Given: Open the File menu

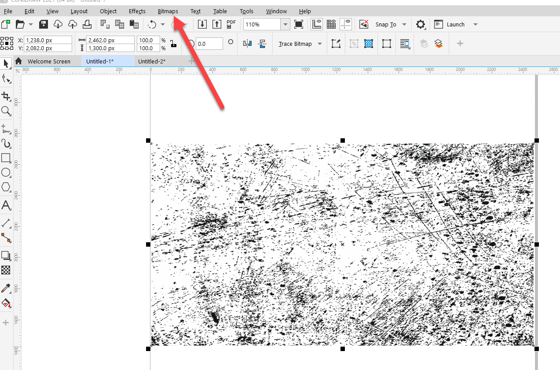Looking at the screenshot, I should pyautogui.click(x=8, y=11).
